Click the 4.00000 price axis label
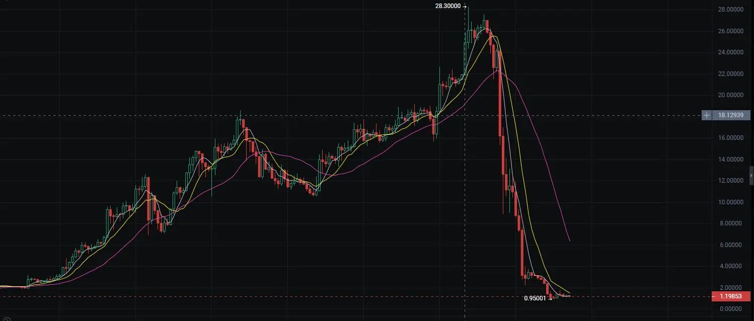The width and height of the screenshot is (754, 321). pyautogui.click(x=732, y=266)
